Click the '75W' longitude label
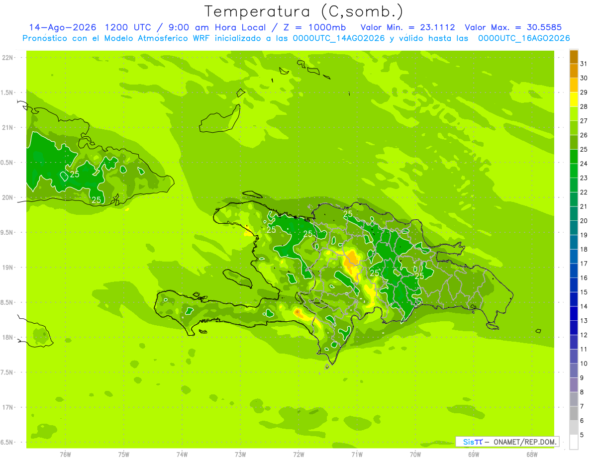The height and width of the screenshot is (461, 597). 124,455
